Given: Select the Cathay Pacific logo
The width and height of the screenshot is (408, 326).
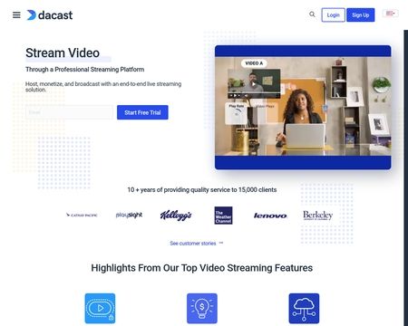Looking at the screenshot, I should (x=82, y=216).
